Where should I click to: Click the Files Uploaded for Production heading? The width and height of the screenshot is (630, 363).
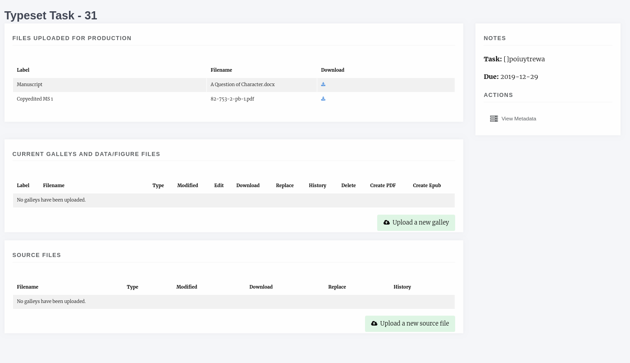(x=72, y=38)
